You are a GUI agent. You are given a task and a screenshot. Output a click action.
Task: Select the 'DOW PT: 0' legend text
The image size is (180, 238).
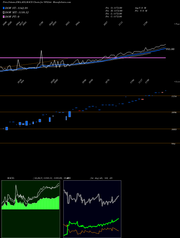click(12, 17)
